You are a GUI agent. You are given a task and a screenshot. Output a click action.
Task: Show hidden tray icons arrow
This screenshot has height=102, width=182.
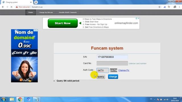tap(155, 99)
